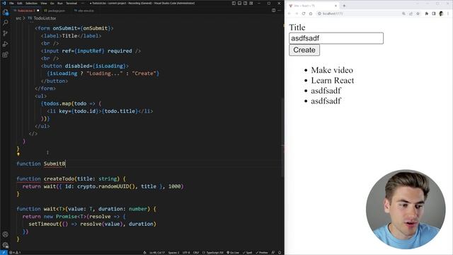Toggle the bottom panel layout icon
The width and height of the screenshot is (453, 255).
[x=239, y=3]
